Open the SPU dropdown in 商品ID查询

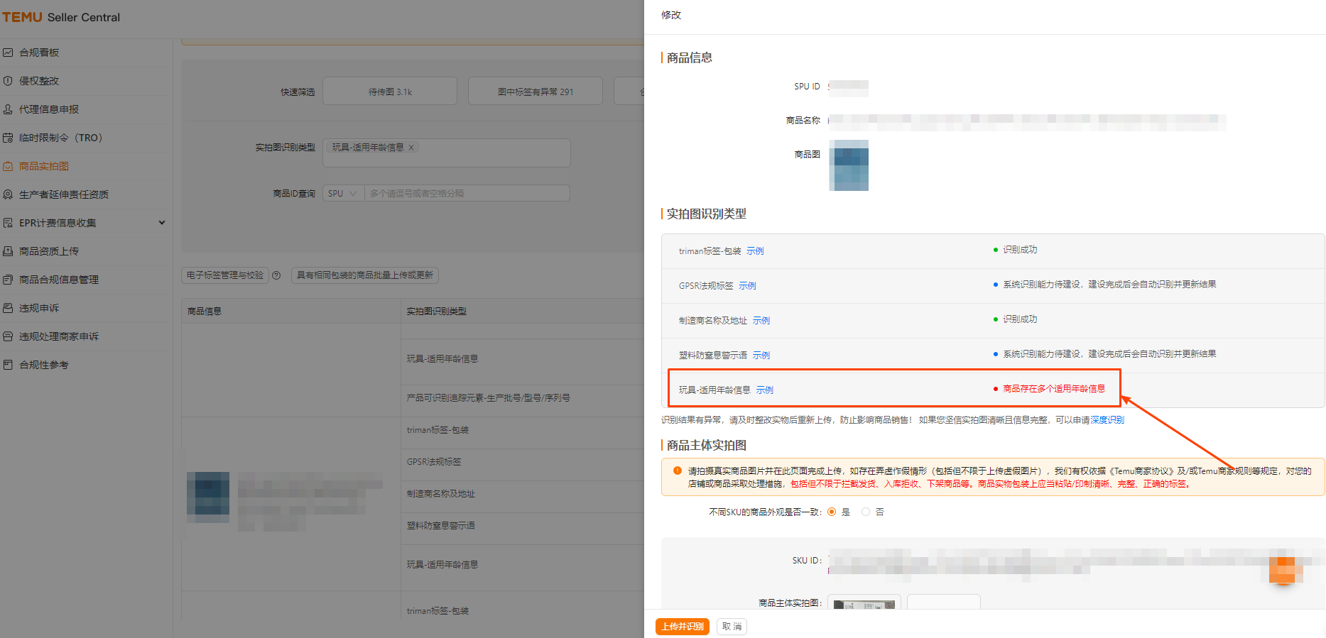343,194
